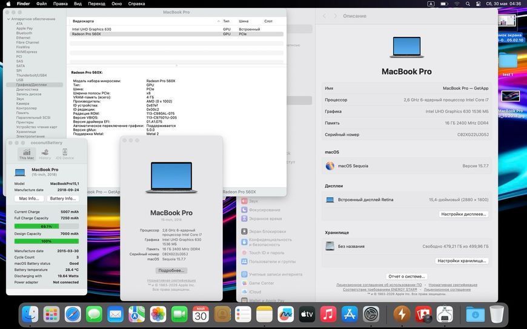Open System Information chip icon in Dock
527x329 pixels.
pos(445,314)
